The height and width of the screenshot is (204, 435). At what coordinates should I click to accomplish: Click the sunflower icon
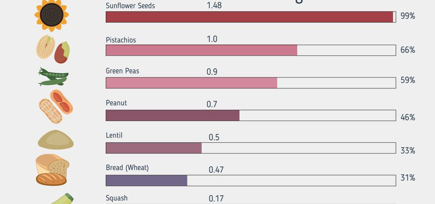(x=52, y=16)
